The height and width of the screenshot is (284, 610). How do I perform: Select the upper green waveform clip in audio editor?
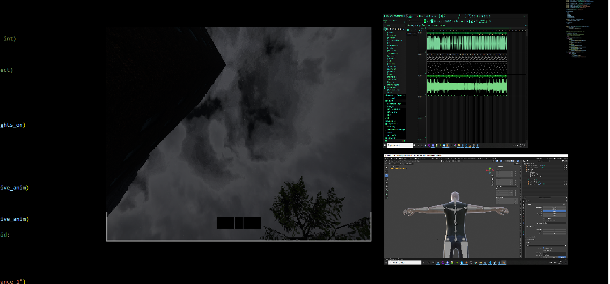(x=467, y=43)
